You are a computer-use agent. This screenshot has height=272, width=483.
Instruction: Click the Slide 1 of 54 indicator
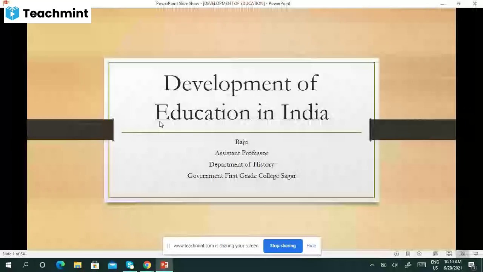click(x=14, y=254)
